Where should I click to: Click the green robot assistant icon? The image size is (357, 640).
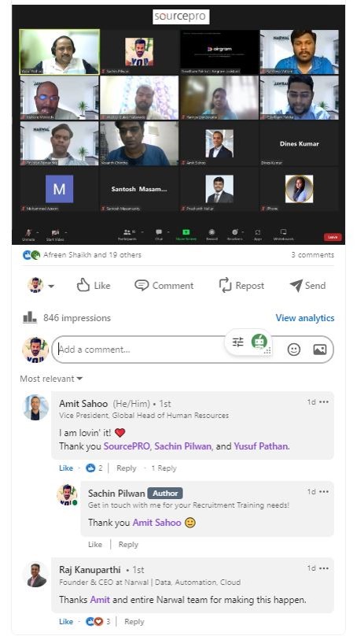coord(259,341)
